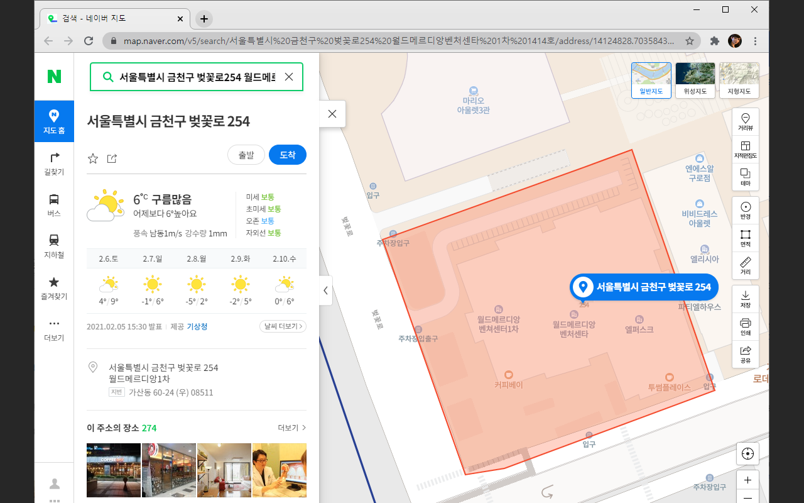Select the 반경 radius tool
The image size is (804, 503).
click(x=746, y=211)
